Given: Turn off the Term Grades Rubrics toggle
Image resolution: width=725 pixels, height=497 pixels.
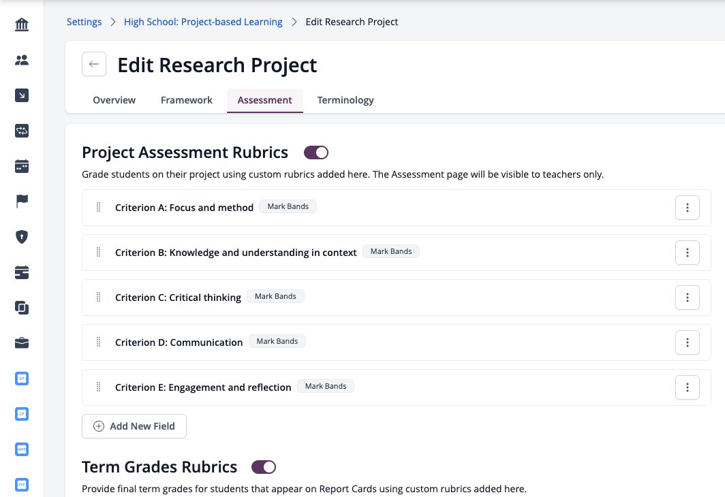Looking at the screenshot, I should click(x=264, y=467).
